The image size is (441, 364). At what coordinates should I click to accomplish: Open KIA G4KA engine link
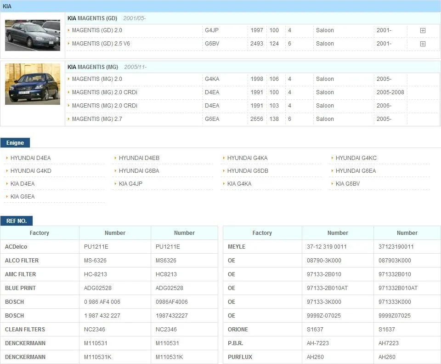[239, 184]
